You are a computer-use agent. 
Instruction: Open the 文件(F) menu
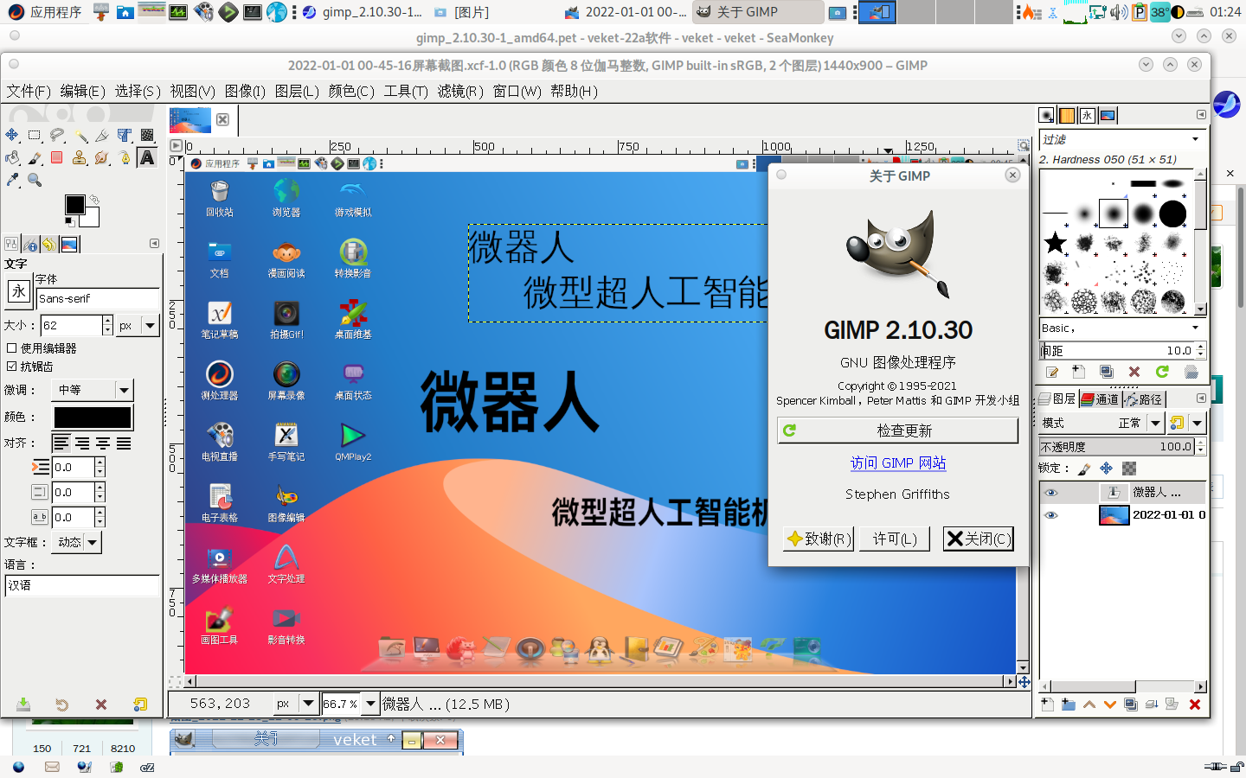click(x=29, y=91)
